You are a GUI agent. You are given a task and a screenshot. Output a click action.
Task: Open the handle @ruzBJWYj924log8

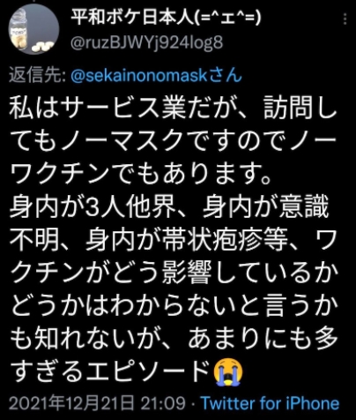[x=147, y=42]
